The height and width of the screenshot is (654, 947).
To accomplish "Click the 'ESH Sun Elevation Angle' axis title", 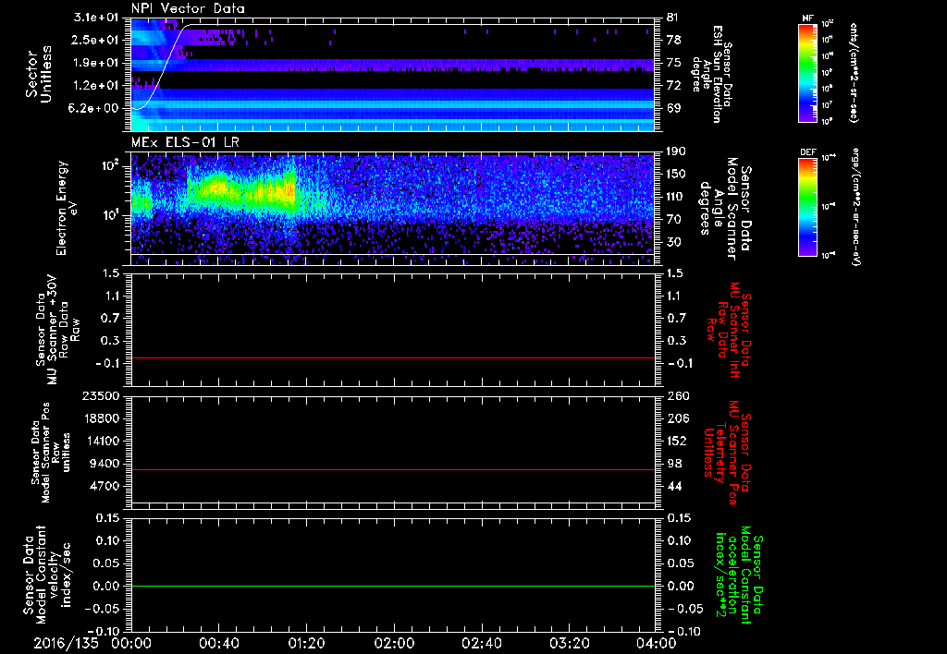I will coord(713,74).
